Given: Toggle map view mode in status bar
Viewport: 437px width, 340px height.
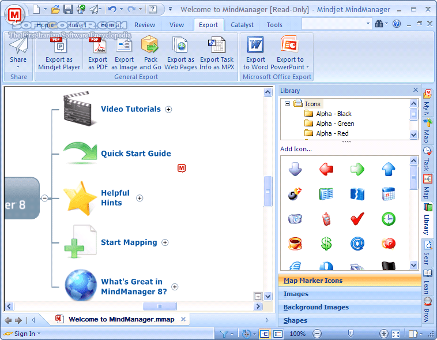Looking at the screenshot, I should coord(264,334).
